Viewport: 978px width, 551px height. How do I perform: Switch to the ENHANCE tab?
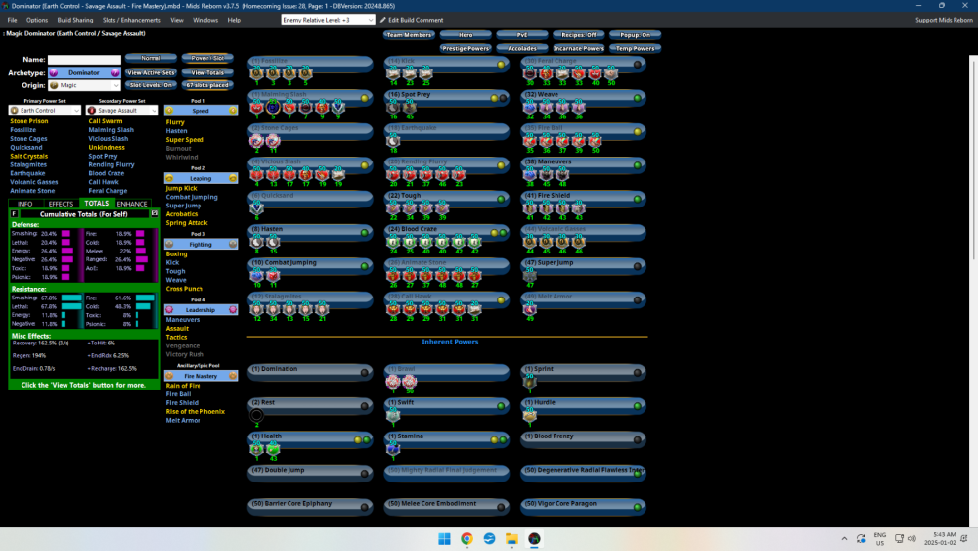(132, 204)
